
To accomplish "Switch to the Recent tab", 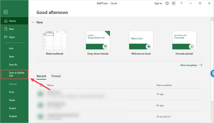I will pos(41,76).
